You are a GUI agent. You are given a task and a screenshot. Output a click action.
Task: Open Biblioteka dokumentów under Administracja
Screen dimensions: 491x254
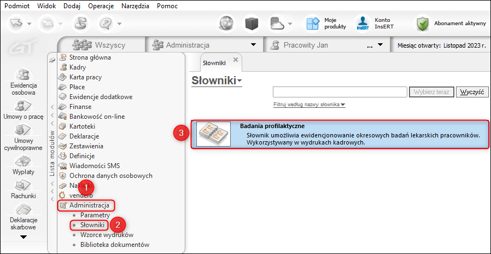(115, 245)
